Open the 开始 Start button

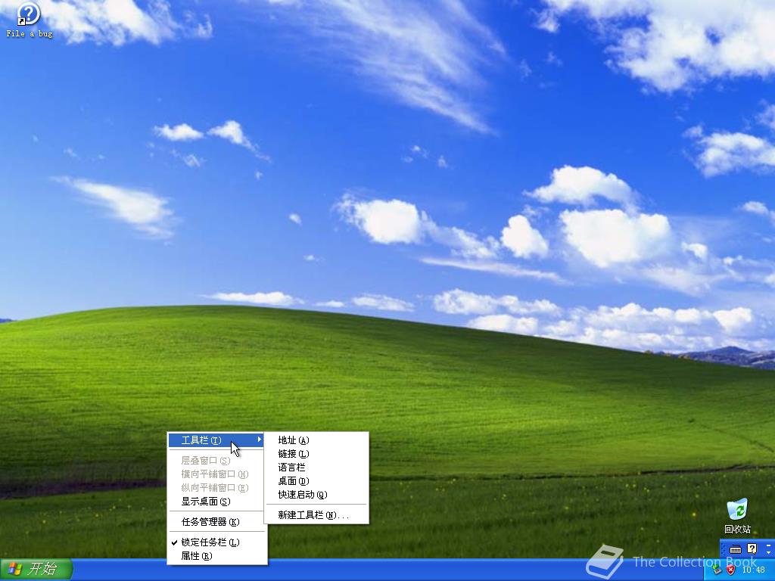[x=36, y=569]
